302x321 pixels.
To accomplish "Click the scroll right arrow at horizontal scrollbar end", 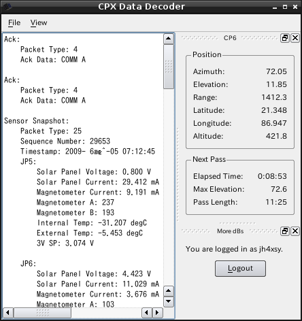I will click(157, 313).
